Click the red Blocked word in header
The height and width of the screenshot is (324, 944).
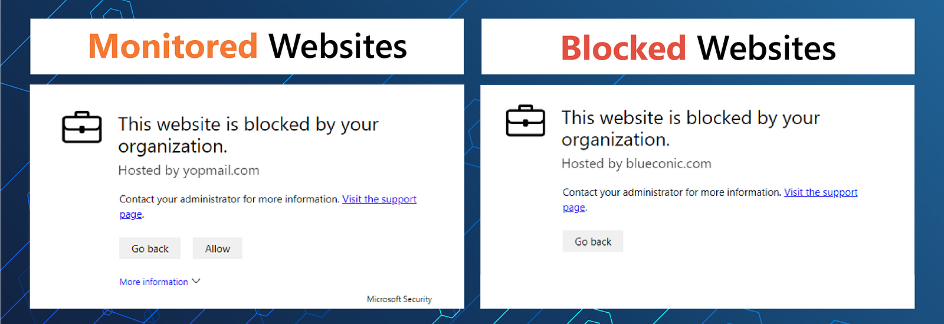623,48
